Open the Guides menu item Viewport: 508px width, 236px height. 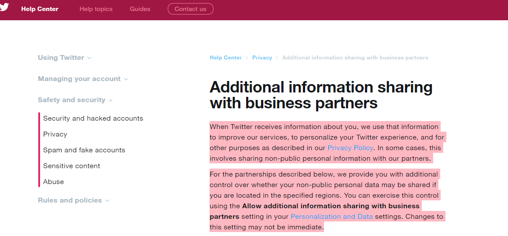pos(140,9)
